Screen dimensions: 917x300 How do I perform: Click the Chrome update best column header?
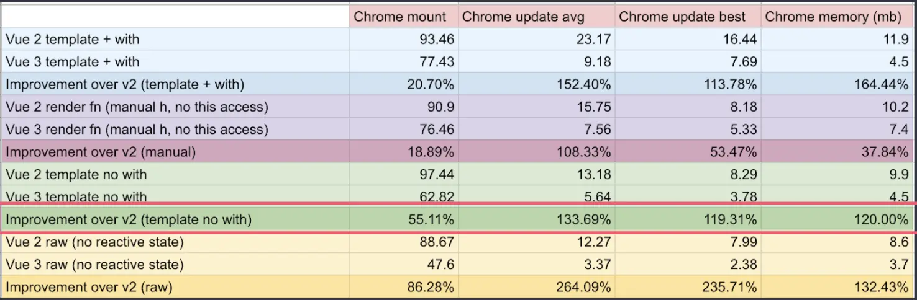(688, 17)
